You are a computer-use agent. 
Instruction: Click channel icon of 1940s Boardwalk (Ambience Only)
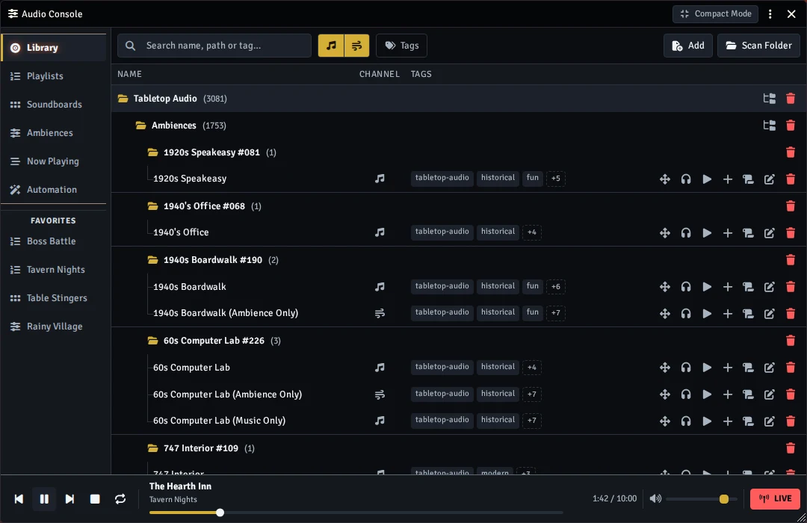[380, 313]
